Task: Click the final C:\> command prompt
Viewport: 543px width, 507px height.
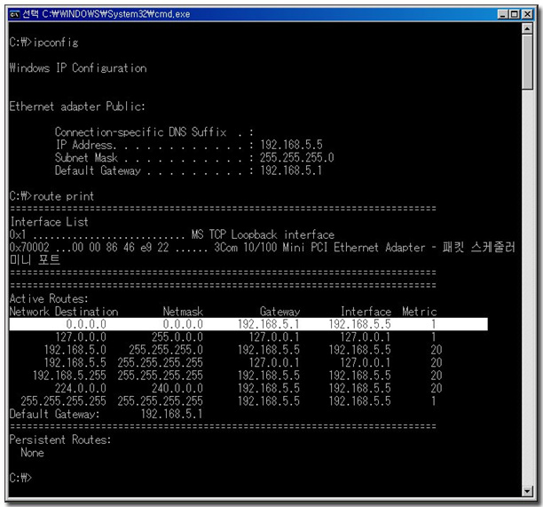Action: (20, 479)
